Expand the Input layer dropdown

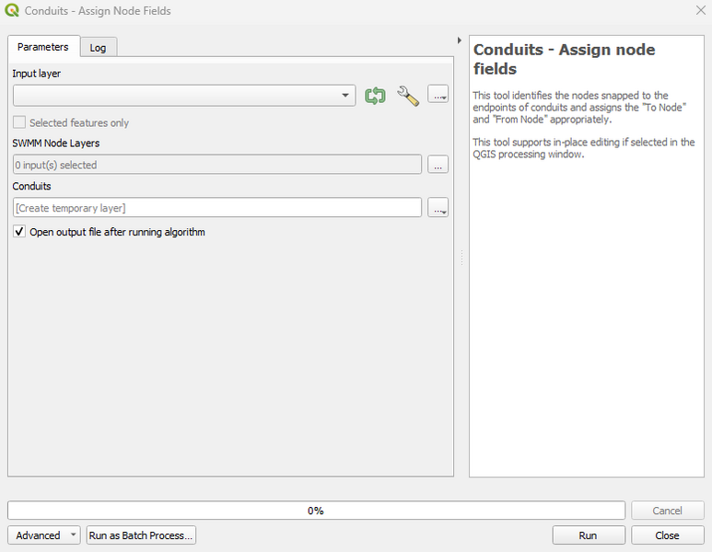346,95
